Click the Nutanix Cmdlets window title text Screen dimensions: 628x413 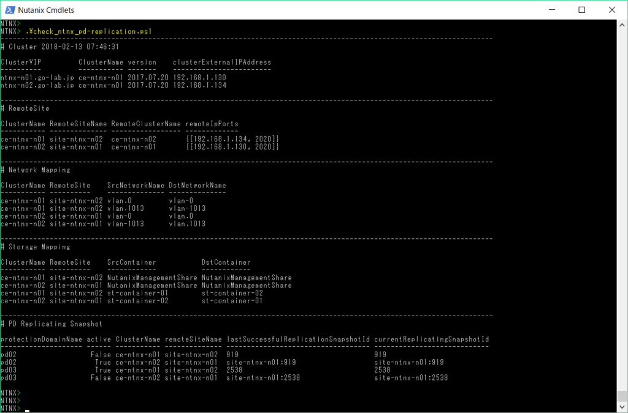click(x=46, y=10)
